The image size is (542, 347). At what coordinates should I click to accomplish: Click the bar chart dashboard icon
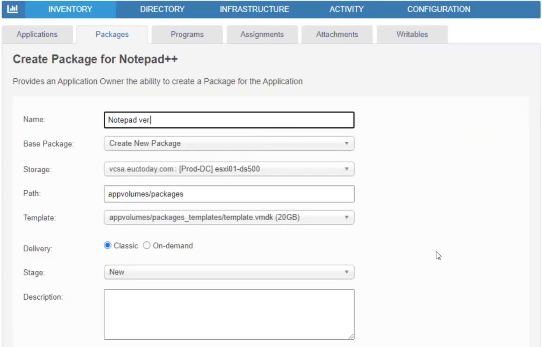point(13,9)
